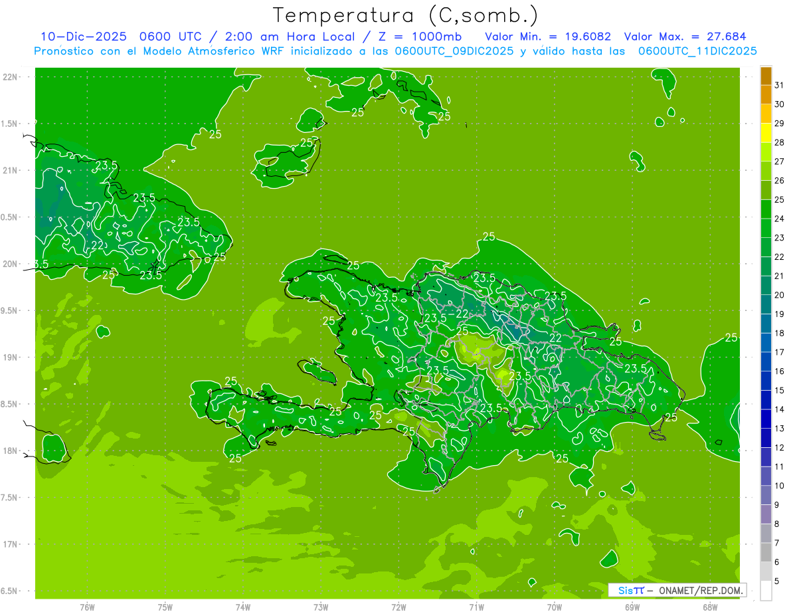Click the colorbar scale number "19"
Image resolution: width=797 pixels, height=616 pixels.
click(779, 314)
